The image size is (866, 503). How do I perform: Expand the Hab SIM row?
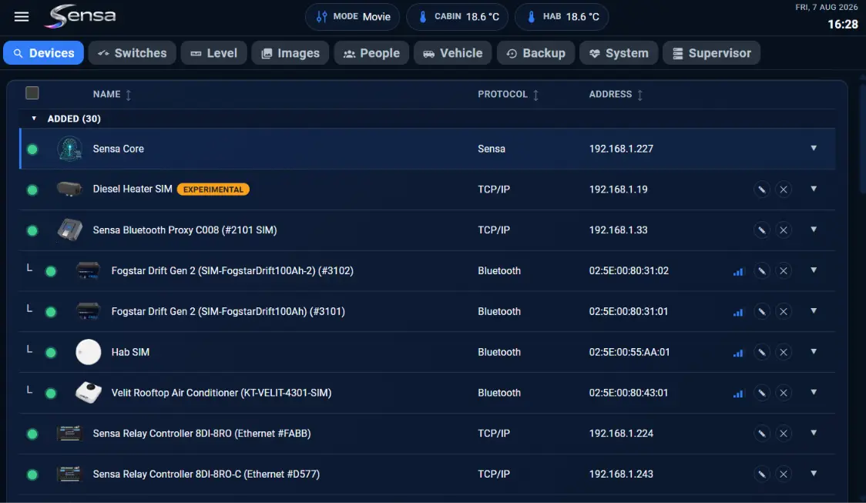click(814, 352)
